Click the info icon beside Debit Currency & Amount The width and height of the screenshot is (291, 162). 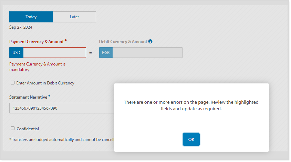pos(150,41)
